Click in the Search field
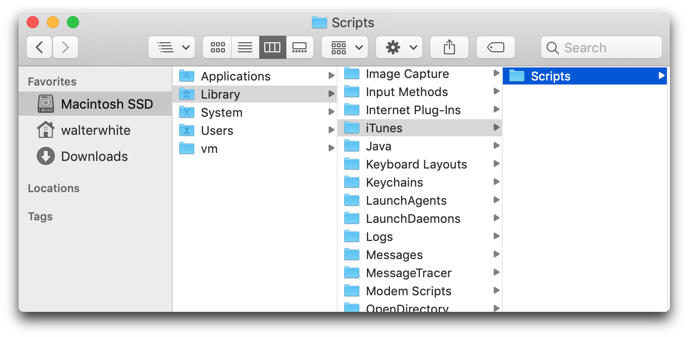Viewport: 688px width, 337px height. point(601,48)
